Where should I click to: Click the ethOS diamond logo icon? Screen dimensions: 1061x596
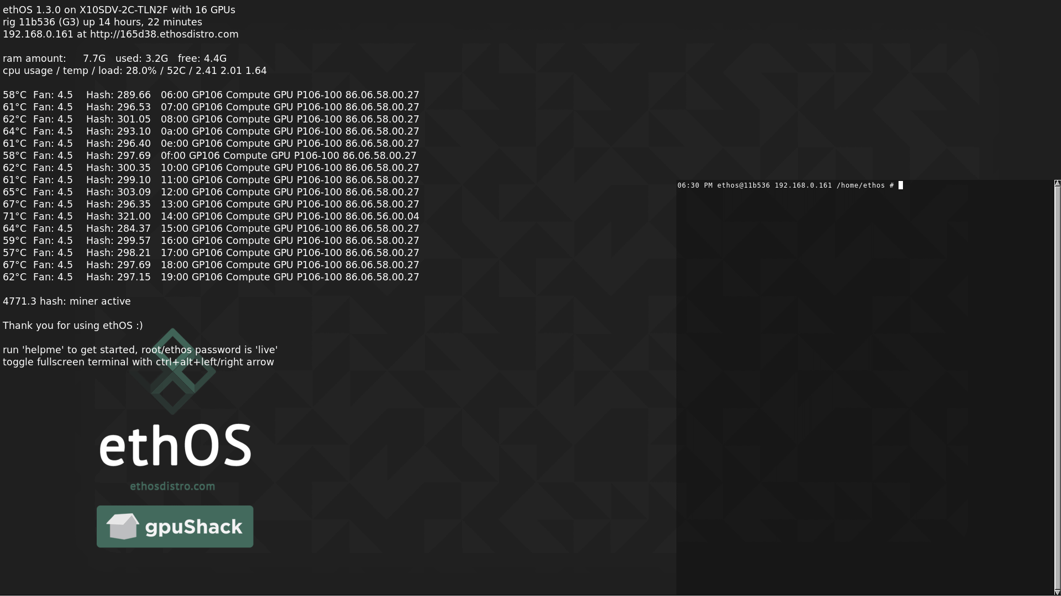(172, 371)
